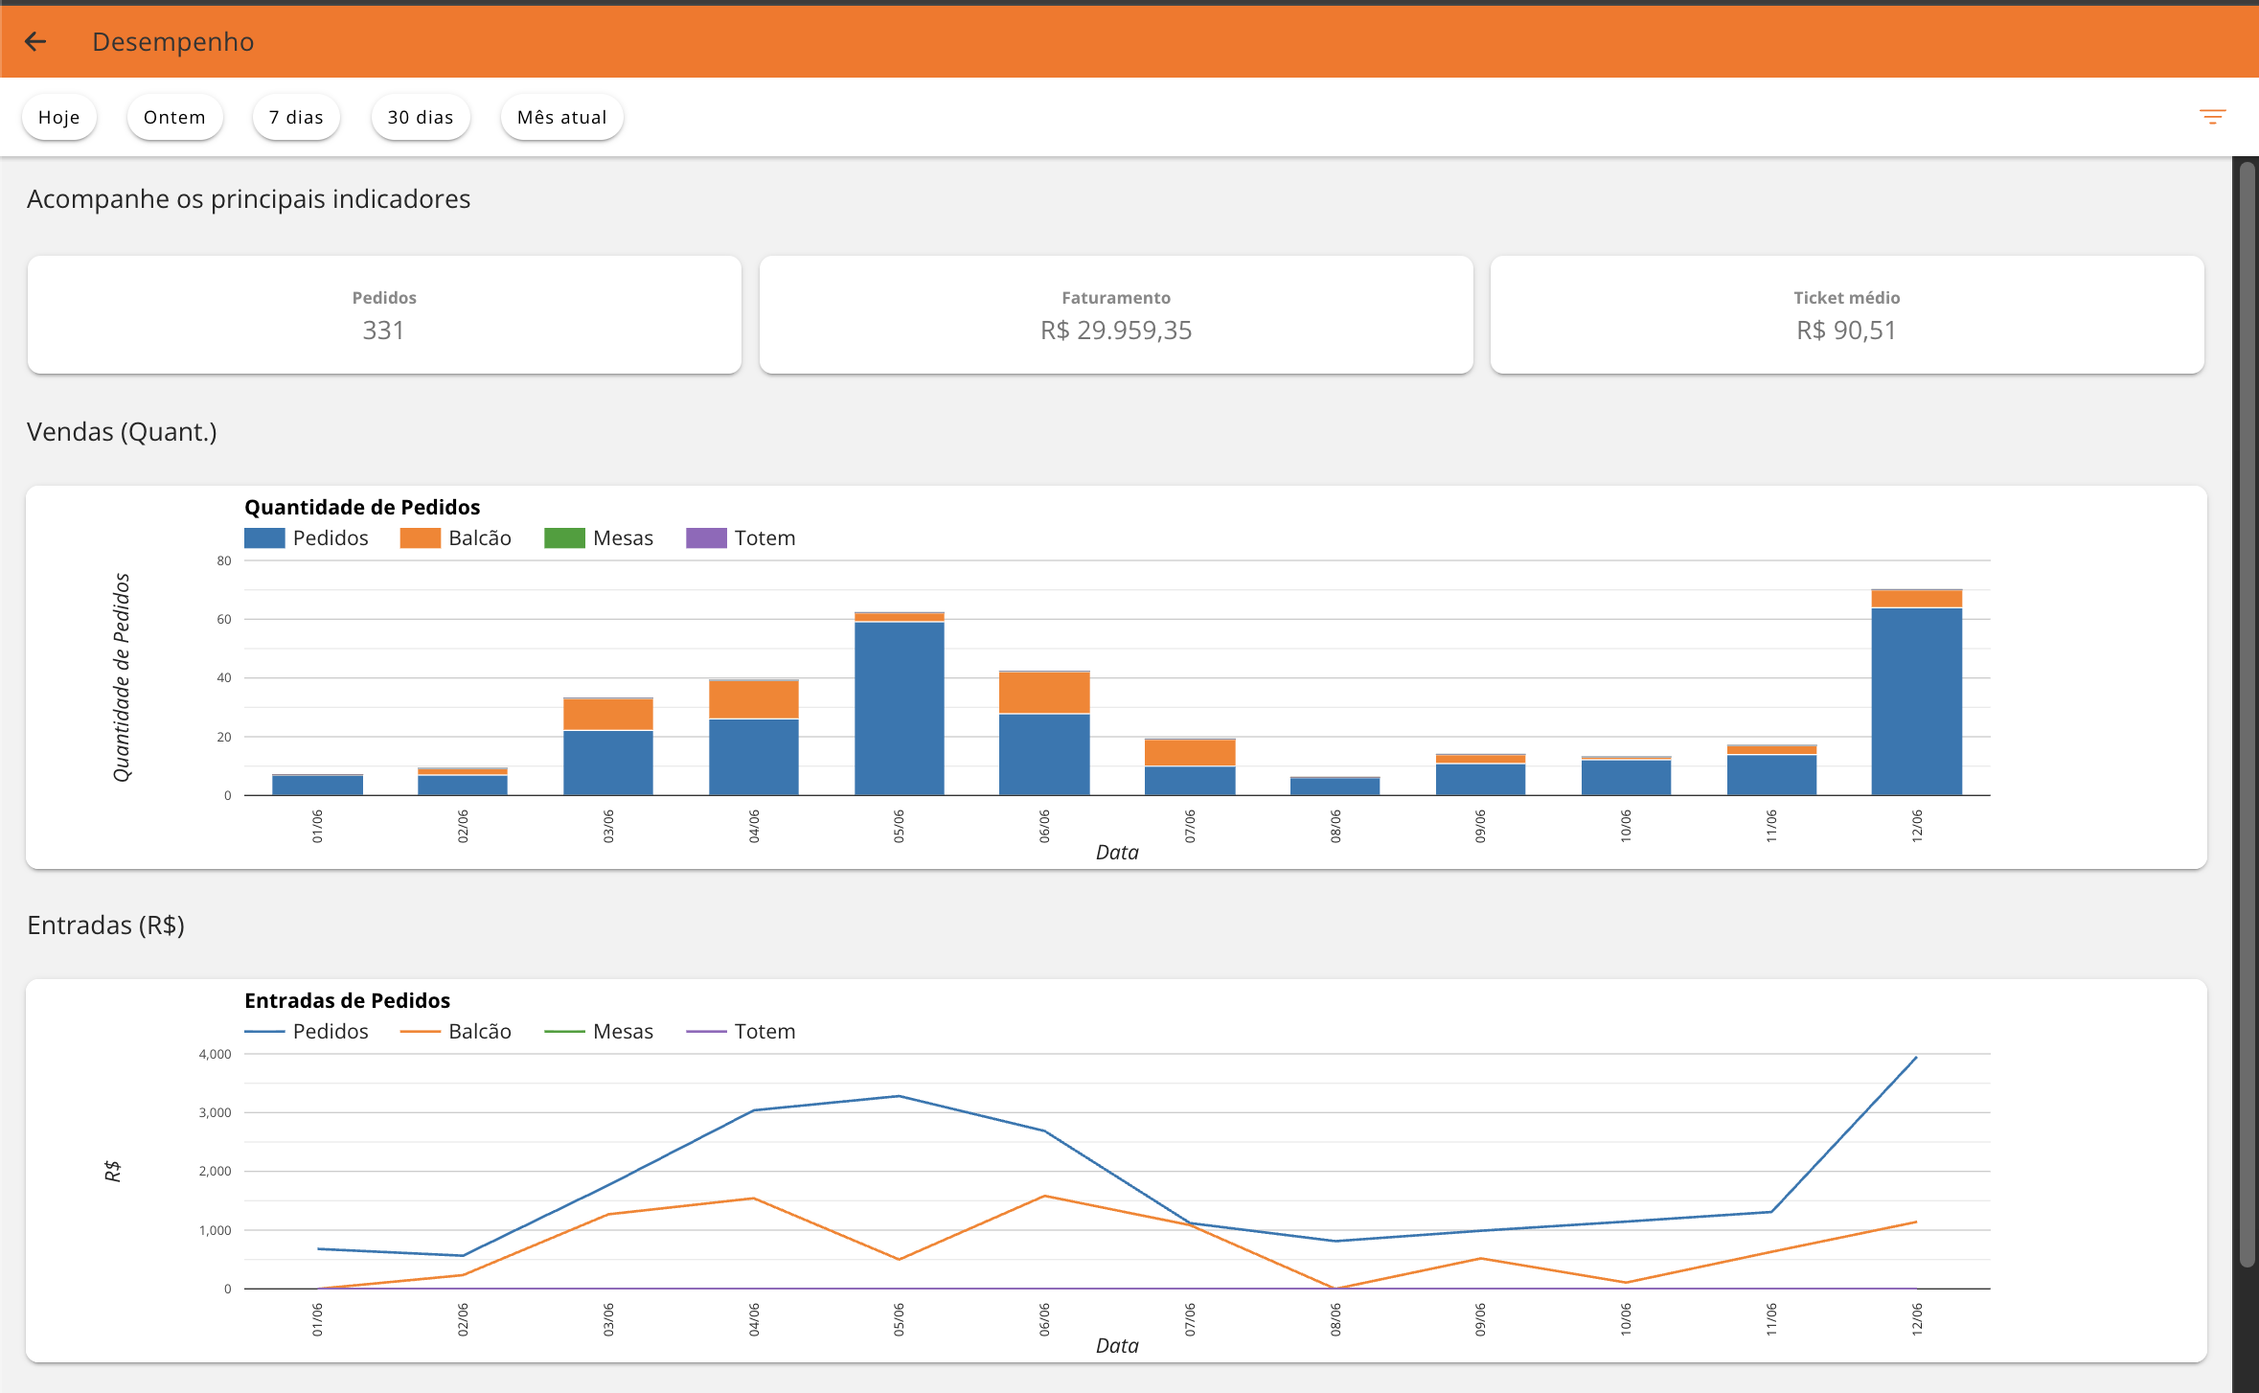
Task: Select the Hoje period filter
Action: click(59, 117)
